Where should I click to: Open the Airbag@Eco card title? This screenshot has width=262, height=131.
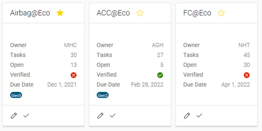click(x=30, y=13)
